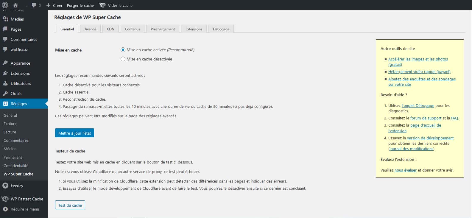The height and width of the screenshot is (218, 472).
Task: Click the Feedzy RSS icon
Action: (5, 186)
